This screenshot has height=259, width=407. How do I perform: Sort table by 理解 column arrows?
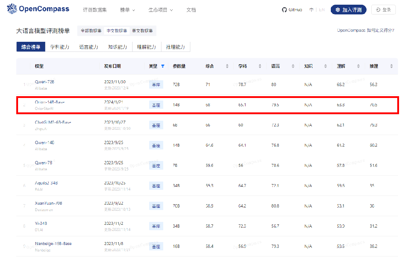coord(359,66)
